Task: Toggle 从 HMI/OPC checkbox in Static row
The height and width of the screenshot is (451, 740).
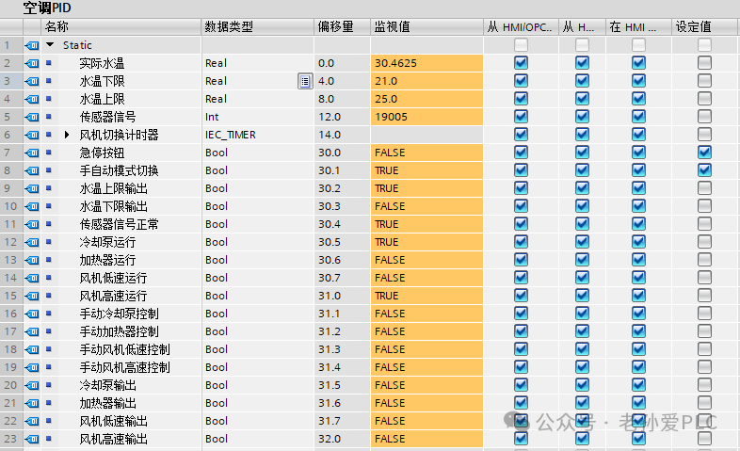Action: (521, 45)
